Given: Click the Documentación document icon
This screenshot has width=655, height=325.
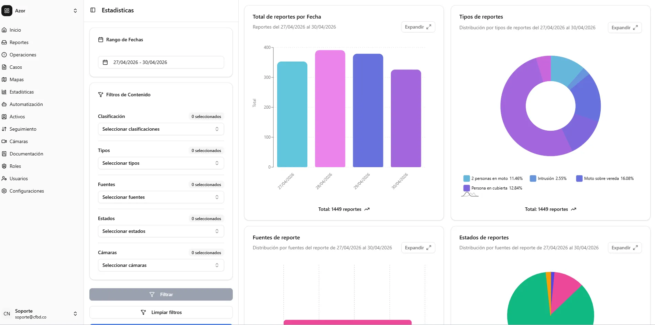Looking at the screenshot, I should coord(4,154).
